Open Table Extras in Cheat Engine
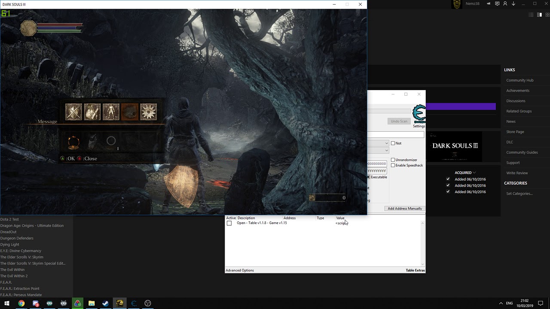550x309 pixels. pos(415,270)
